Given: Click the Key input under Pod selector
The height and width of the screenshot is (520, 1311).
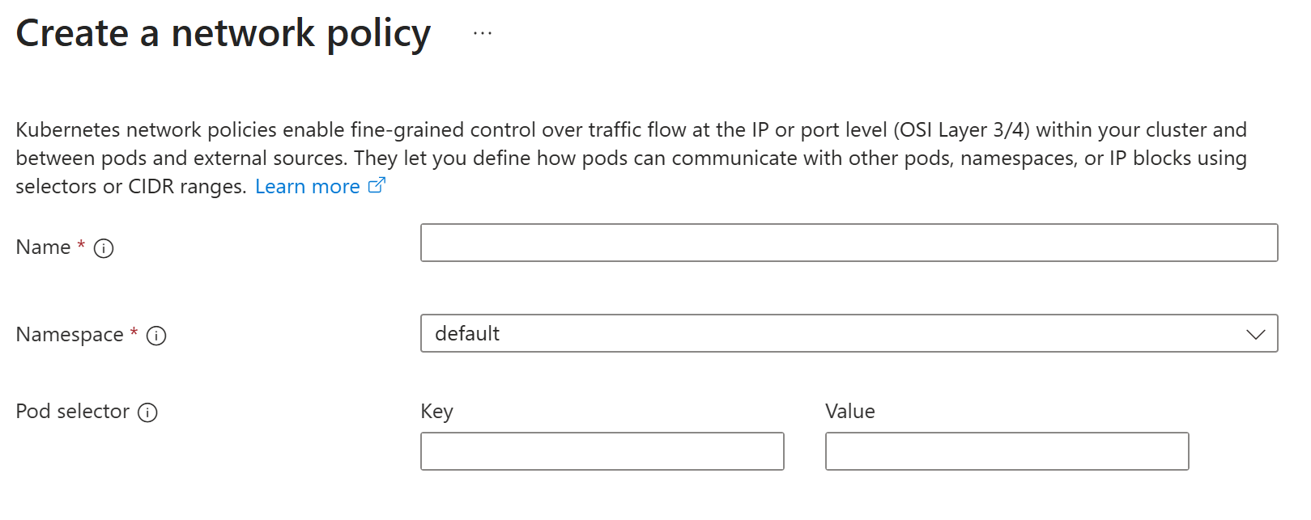Looking at the screenshot, I should click(x=602, y=450).
